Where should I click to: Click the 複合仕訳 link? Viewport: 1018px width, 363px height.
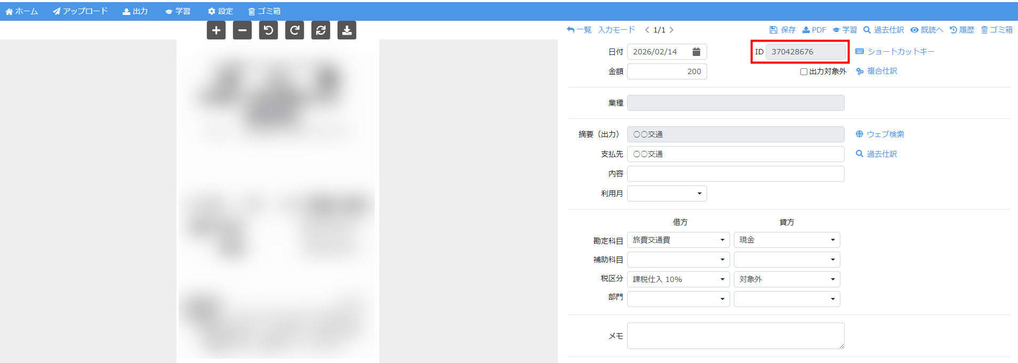tap(877, 71)
